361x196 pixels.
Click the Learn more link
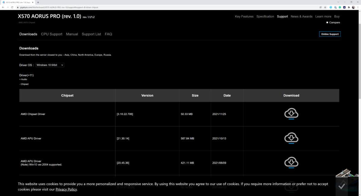point(323,17)
